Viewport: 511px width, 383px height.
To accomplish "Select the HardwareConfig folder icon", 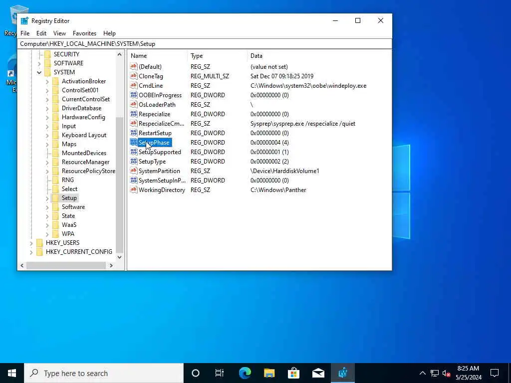I will 56,117.
